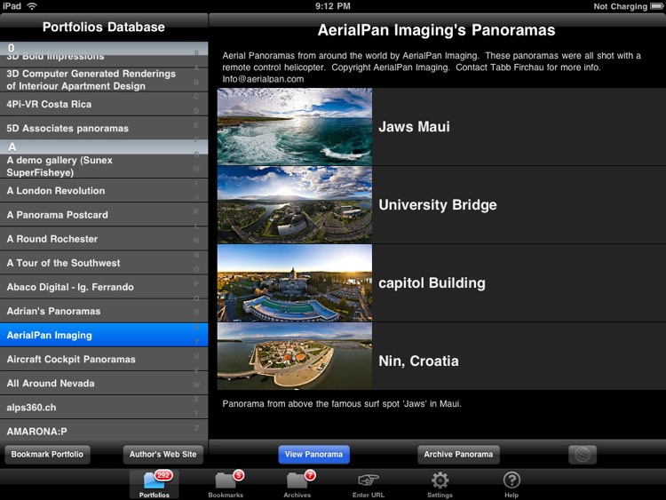This screenshot has height=500, width=666.
Task: Jump to letter M in index
Action: (196, 241)
